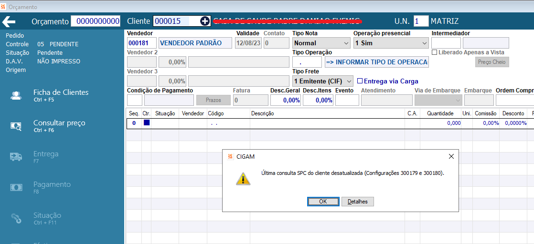This screenshot has width=534, height=244.
Task: Click the Comissão cell showing 0,00%
Action: click(x=486, y=123)
